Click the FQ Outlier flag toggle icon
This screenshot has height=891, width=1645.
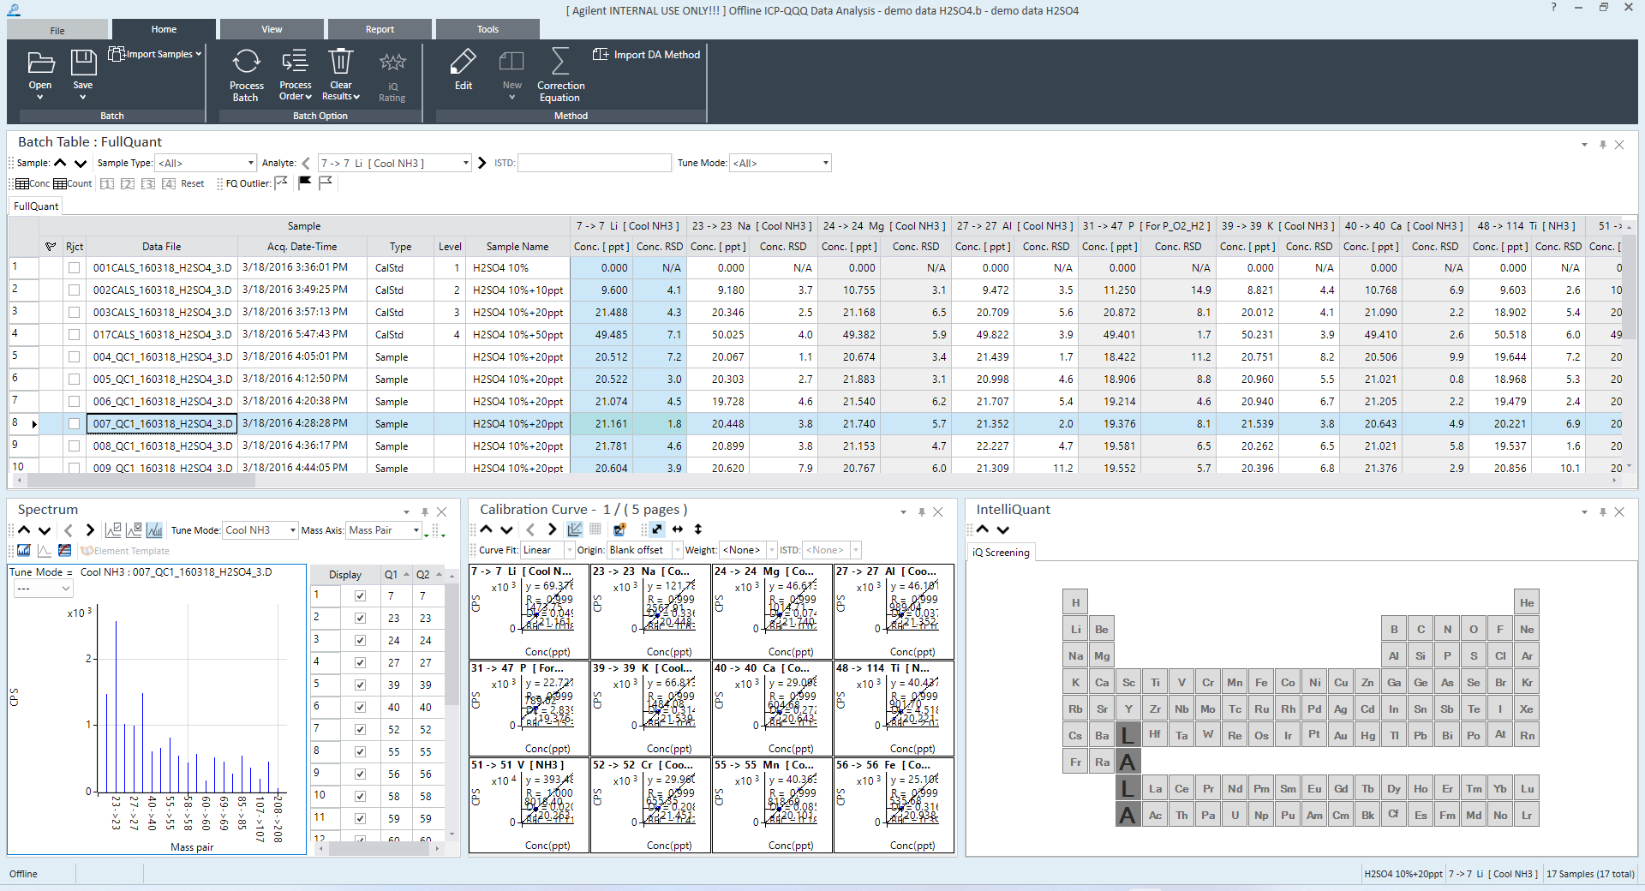[281, 182]
